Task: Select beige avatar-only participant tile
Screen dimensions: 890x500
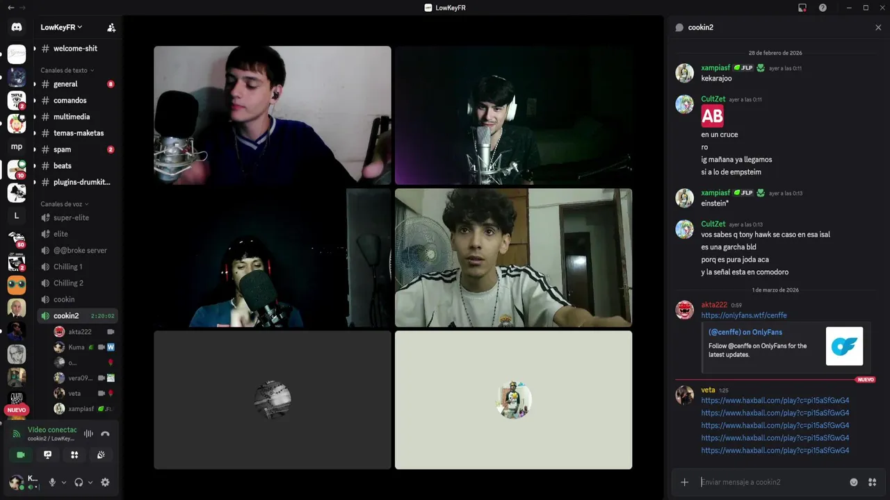Action: pyautogui.click(x=513, y=400)
